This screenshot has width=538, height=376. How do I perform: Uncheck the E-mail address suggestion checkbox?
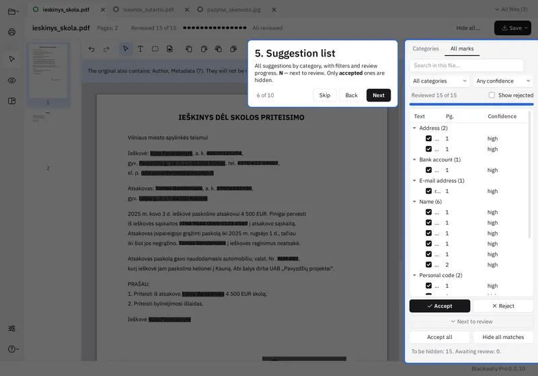tap(428, 191)
